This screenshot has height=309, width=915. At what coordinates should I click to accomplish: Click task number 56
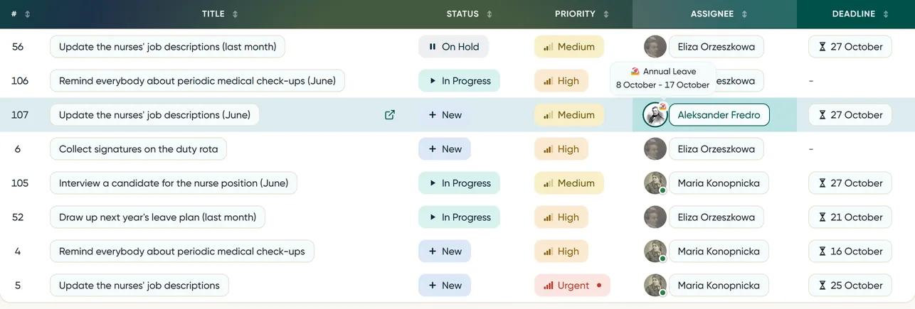(18, 47)
